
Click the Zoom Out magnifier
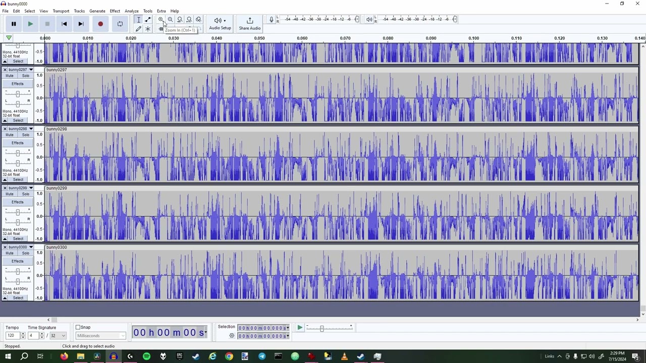[170, 20]
